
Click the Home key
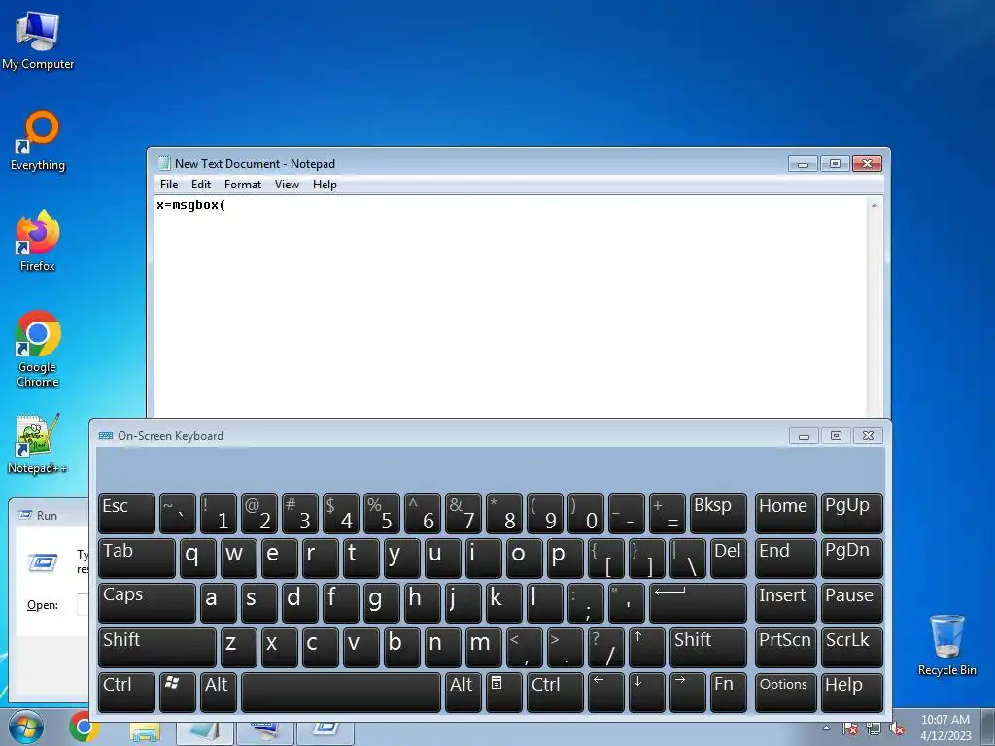point(785,513)
